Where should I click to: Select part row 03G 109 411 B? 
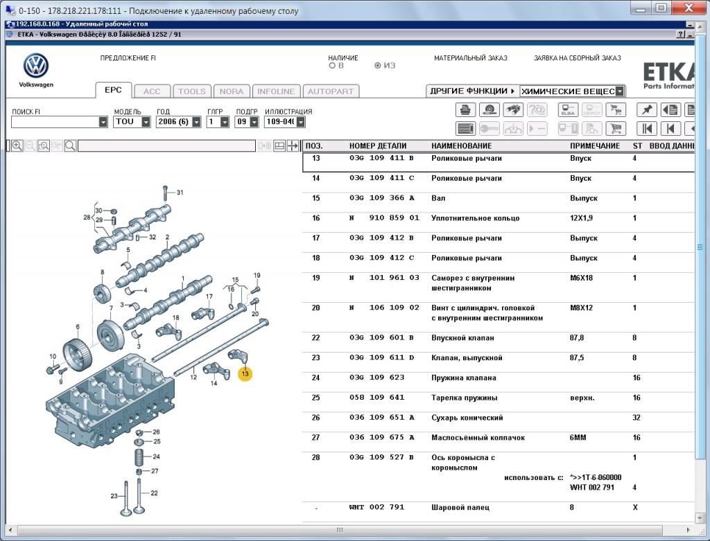click(x=498, y=162)
